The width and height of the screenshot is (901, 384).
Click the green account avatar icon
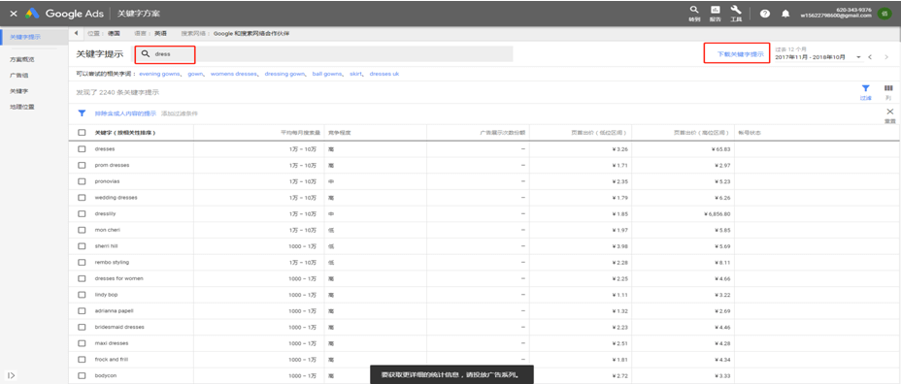pyautogui.click(x=884, y=14)
